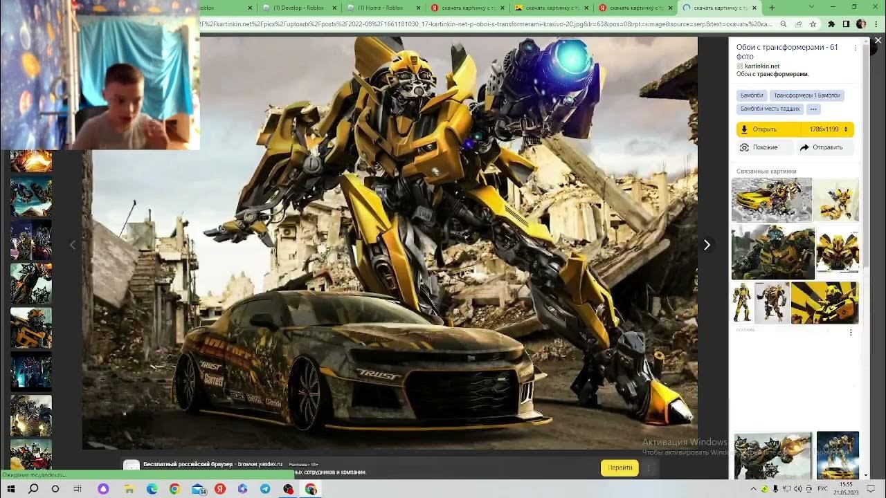The image size is (886, 498).
Task: Click the zoom magnifier icon in the address bar
Action: pyautogui.click(x=783, y=24)
